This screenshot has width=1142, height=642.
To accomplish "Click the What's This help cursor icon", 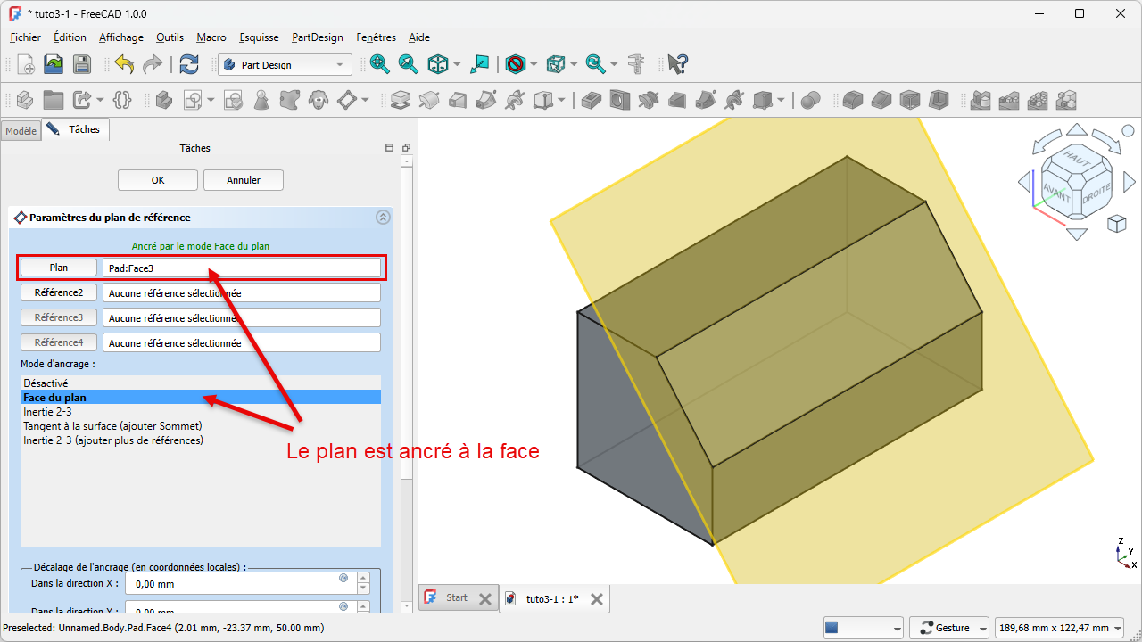I will tap(677, 64).
